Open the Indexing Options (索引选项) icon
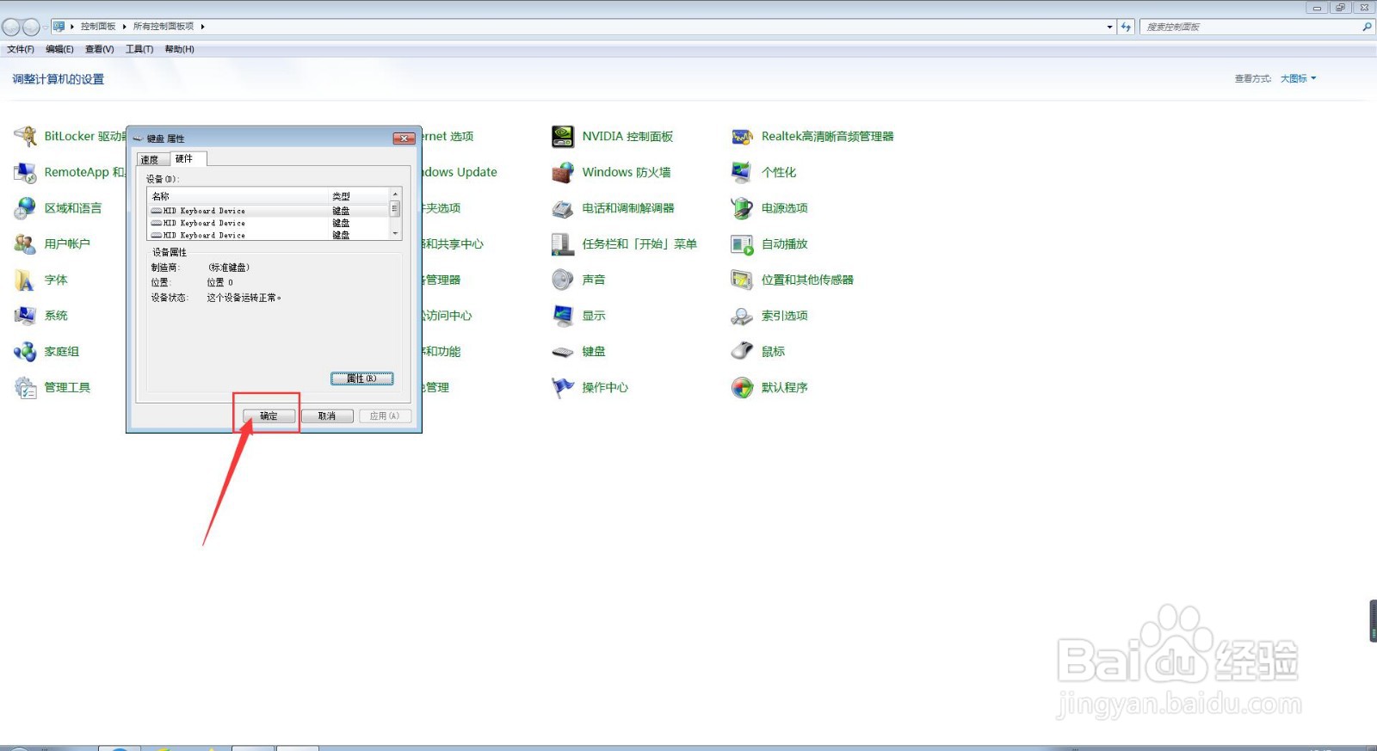 [x=742, y=316]
